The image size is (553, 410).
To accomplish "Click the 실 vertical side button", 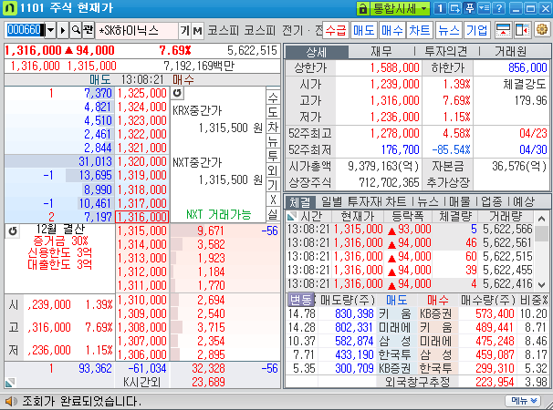I will point(273,214).
